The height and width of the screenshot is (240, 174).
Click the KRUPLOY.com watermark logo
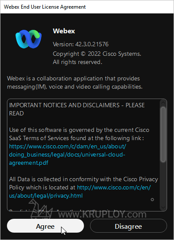click(x=87, y=211)
